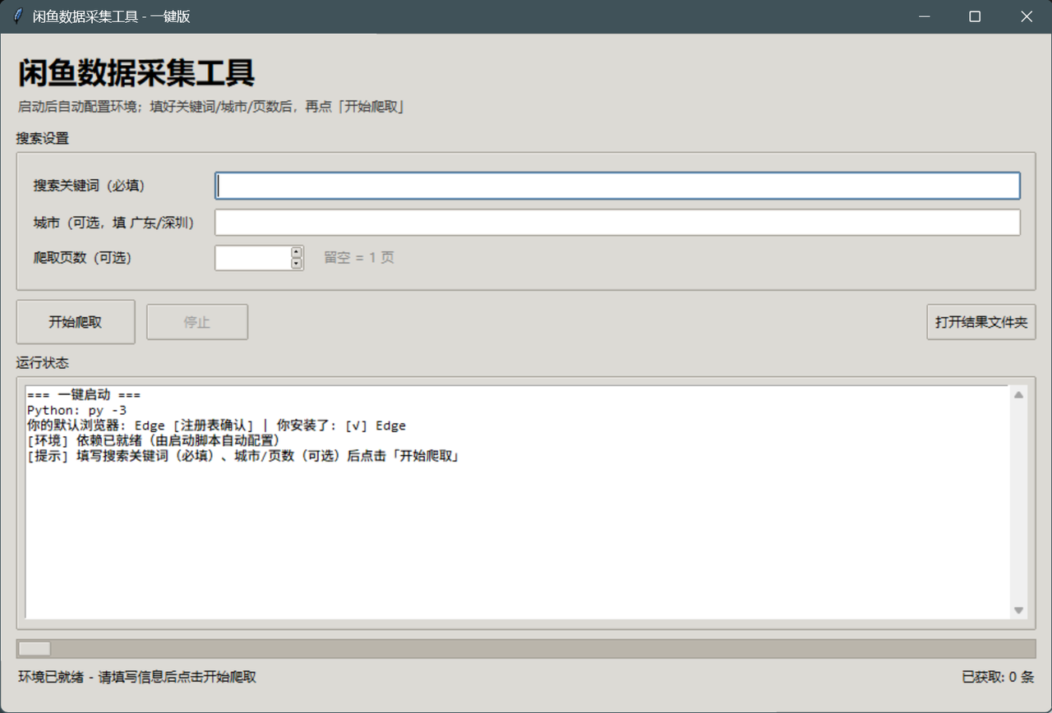Click the 停止 button
The image size is (1052, 713).
tap(197, 322)
